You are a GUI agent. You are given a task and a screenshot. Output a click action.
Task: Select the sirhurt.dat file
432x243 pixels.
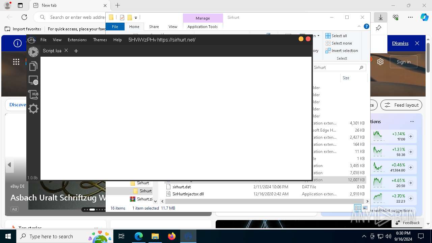pos(182,187)
